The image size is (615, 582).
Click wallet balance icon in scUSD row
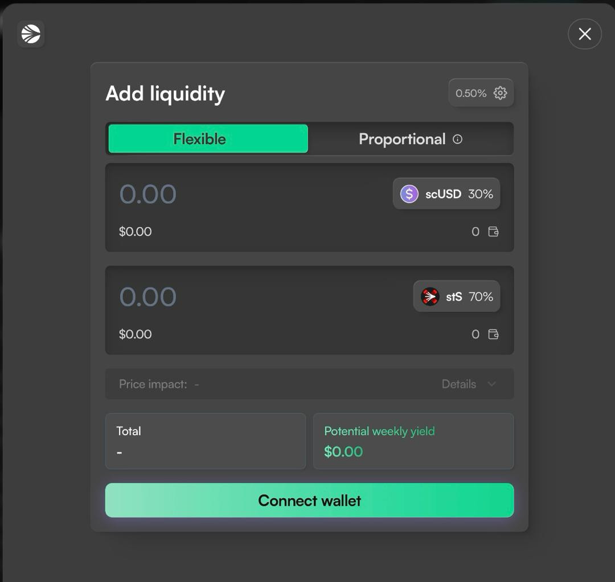coord(493,232)
